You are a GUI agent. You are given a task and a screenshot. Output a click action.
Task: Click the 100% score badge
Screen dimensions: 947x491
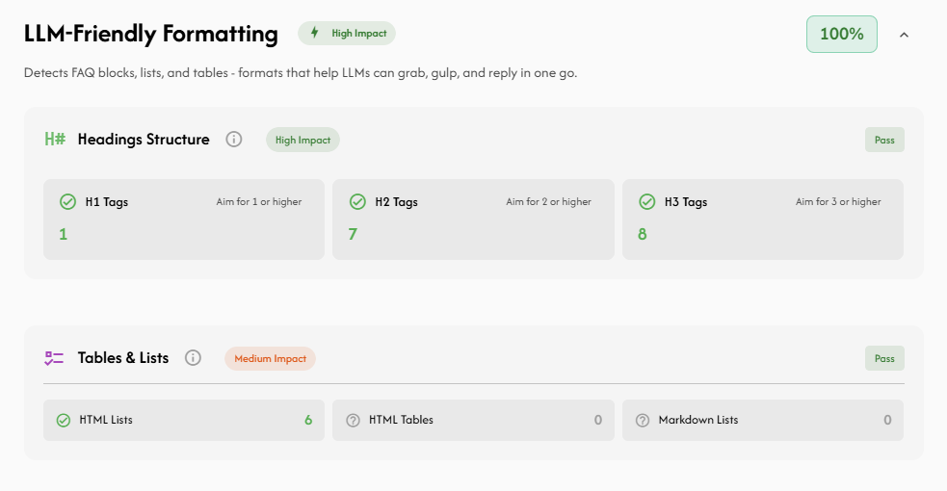[841, 35]
